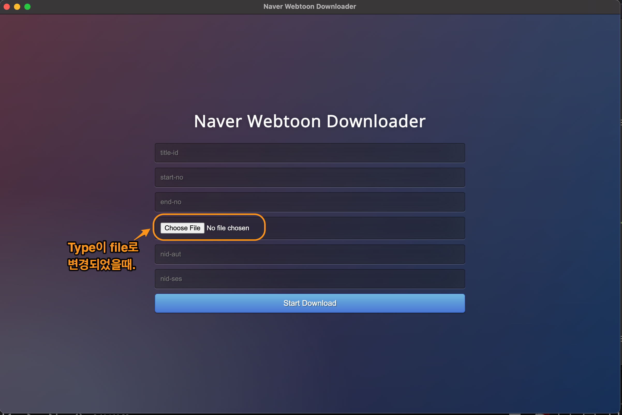Click the red close window button

(7, 7)
